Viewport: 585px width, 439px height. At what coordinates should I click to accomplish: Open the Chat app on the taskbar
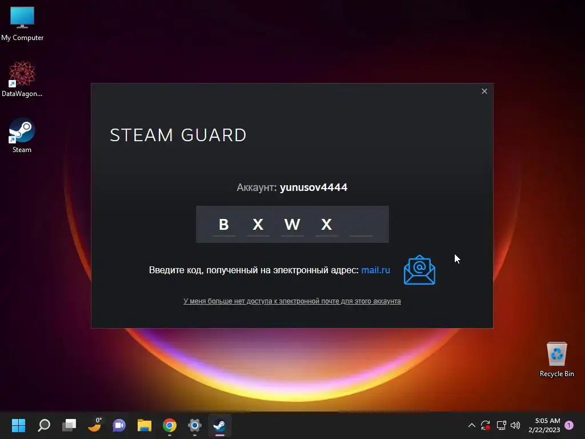click(x=119, y=425)
